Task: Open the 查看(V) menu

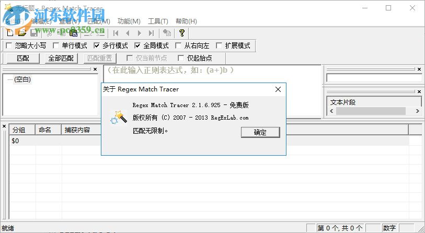Action: pos(70,21)
